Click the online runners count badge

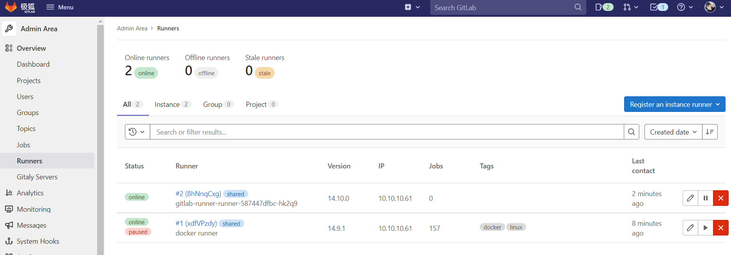tap(146, 73)
